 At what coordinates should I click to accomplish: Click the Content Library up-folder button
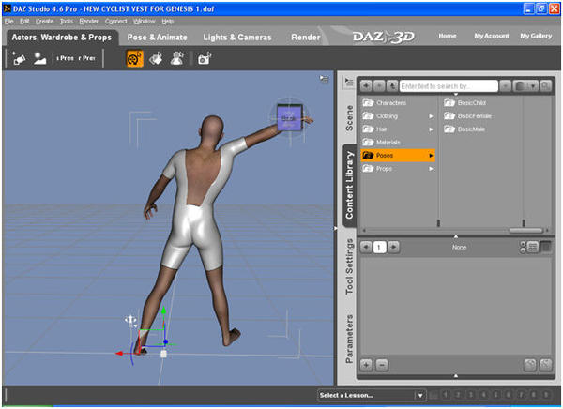(392, 86)
